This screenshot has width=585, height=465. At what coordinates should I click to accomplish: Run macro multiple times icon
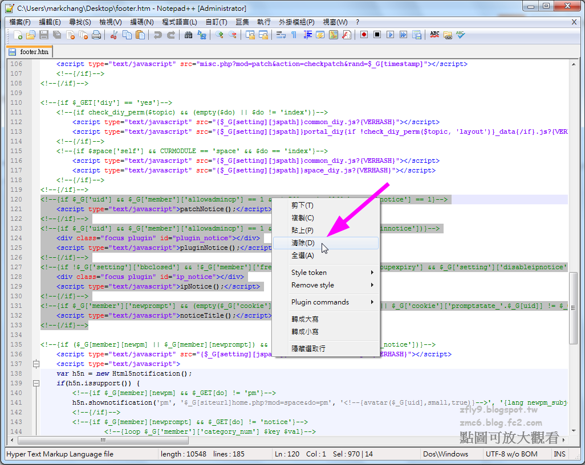click(x=403, y=35)
